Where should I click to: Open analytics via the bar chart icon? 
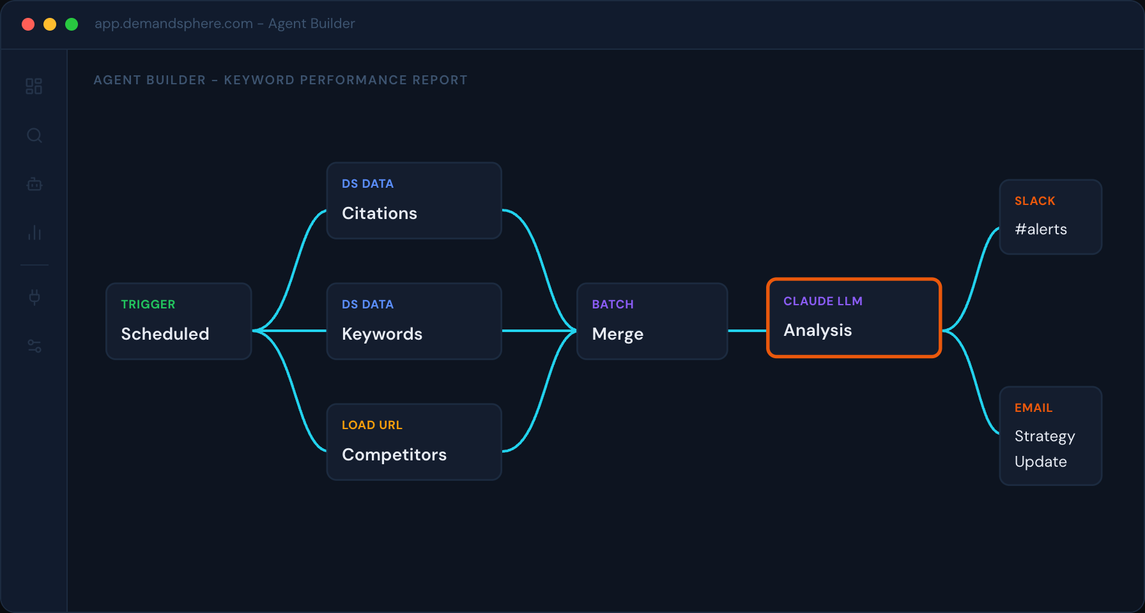[34, 233]
